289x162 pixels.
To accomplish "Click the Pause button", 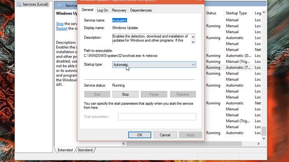I will coord(154,94).
